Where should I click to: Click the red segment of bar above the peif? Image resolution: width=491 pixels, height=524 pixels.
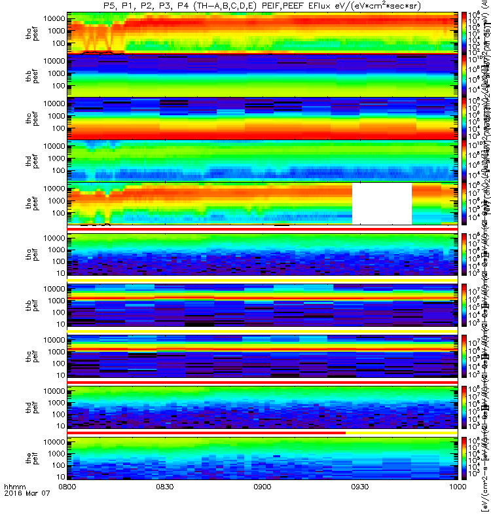click(x=206, y=433)
